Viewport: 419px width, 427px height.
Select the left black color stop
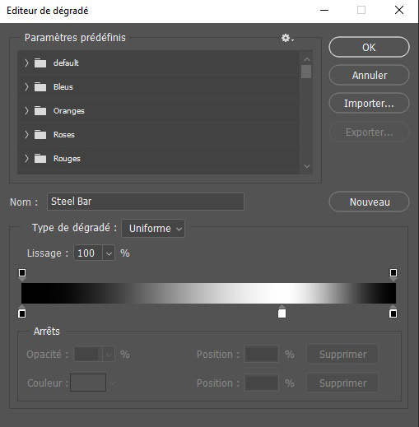[22, 312]
